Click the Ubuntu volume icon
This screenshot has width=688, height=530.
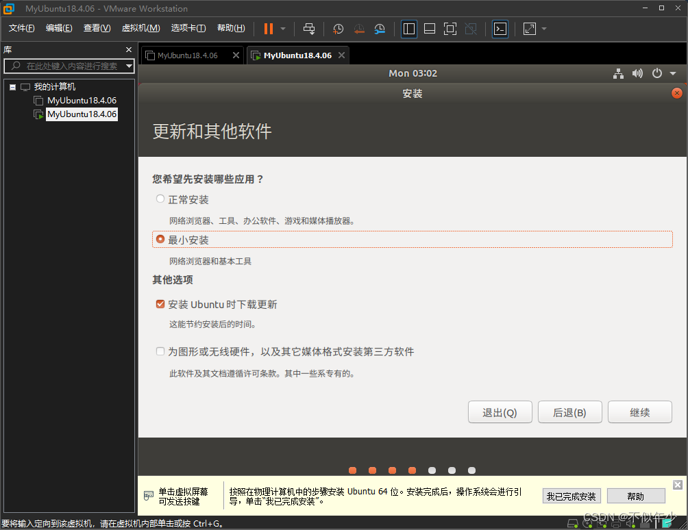pyautogui.click(x=637, y=74)
